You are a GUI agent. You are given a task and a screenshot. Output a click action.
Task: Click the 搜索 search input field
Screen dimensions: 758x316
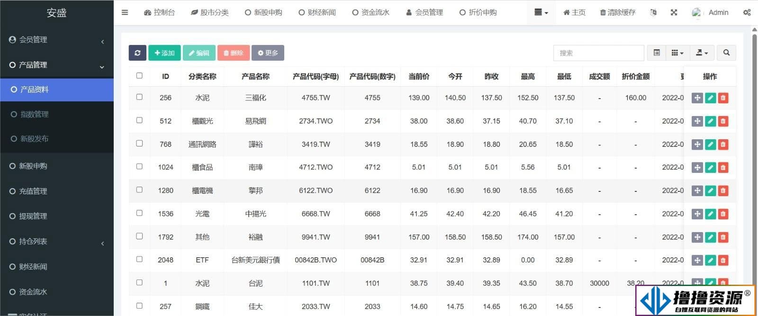pos(599,53)
